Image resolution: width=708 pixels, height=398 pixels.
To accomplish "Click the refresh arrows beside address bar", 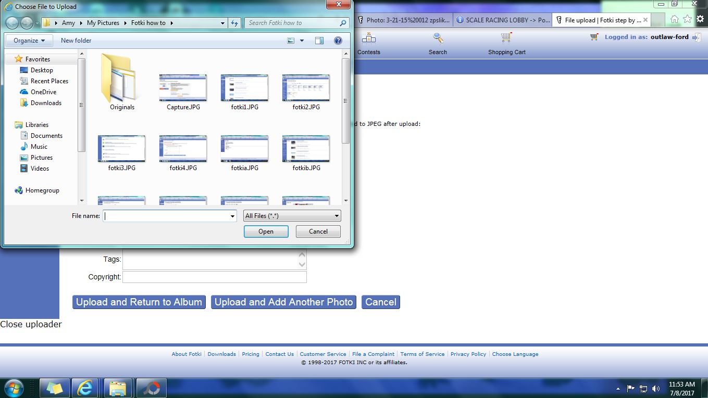I will [234, 23].
